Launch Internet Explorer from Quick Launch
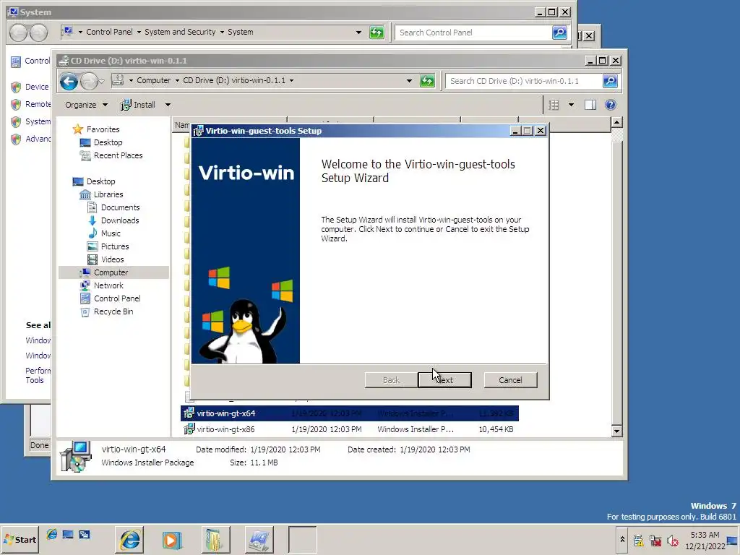The height and width of the screenshot is (555, 740). [52, 534]
